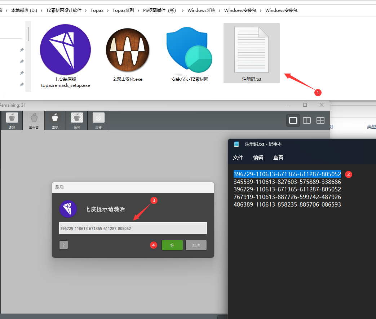Open the 编辑 menu in Notepad
The image size is (376, 319).
[x=258, y=158]
